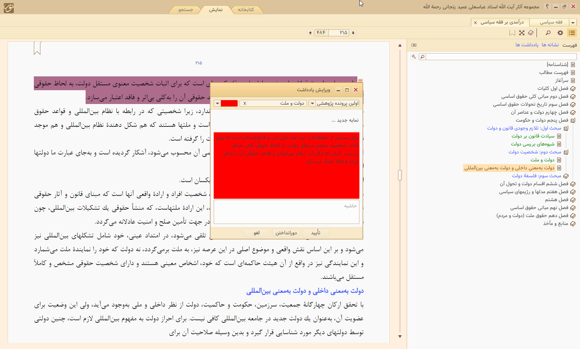
Task: Click the bookmark icon in the toolbar
Action: point(512,33)
